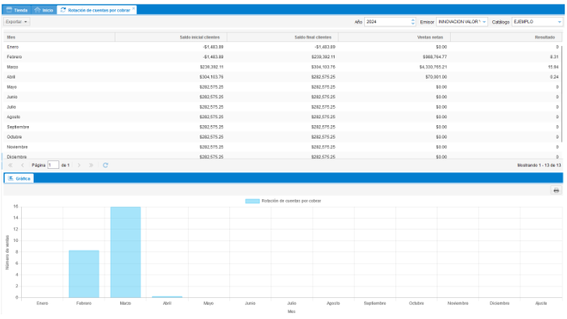Go to previous page arrow
Image resolution: width=567 pixels, height=319 pixels.
pos(22,165)
